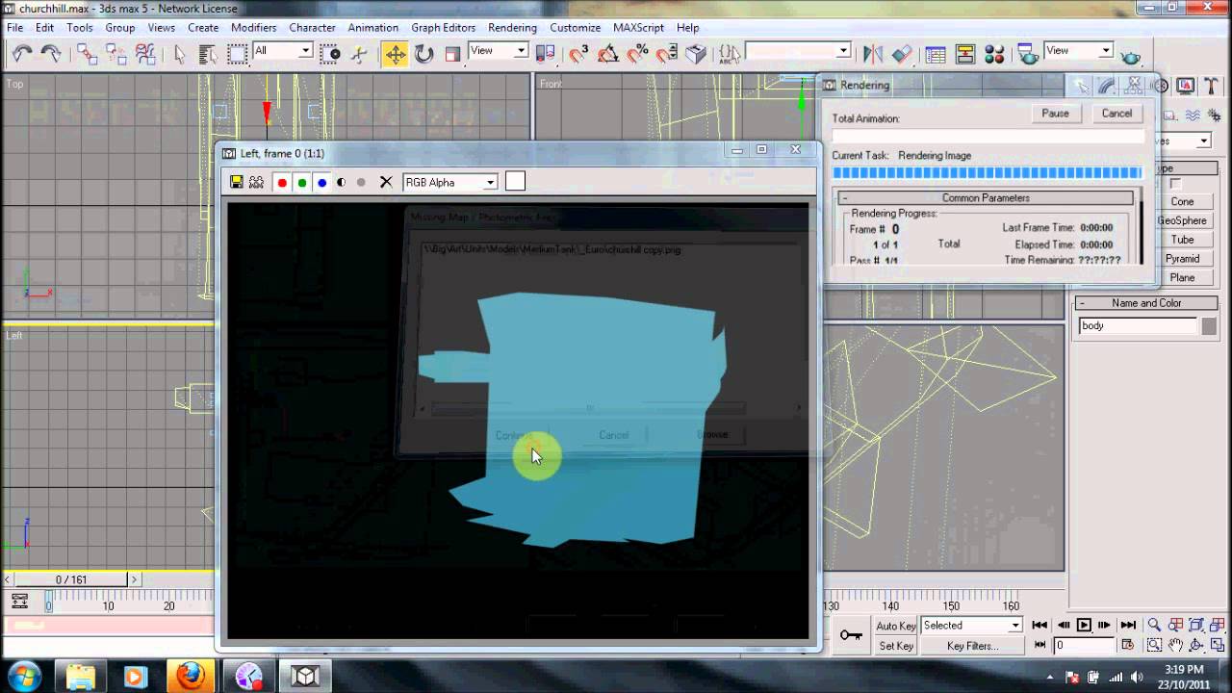Cancel the rendering
The height and width of the screenshot is (693, 1232).
(1116, 114)
